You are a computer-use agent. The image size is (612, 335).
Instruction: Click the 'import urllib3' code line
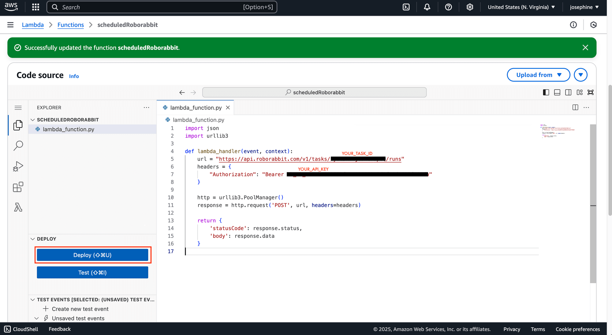(x=207, y=136)
